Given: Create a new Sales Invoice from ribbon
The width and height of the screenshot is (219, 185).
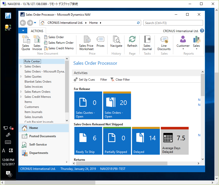Looking at the screenshot, I should (37, 43).
